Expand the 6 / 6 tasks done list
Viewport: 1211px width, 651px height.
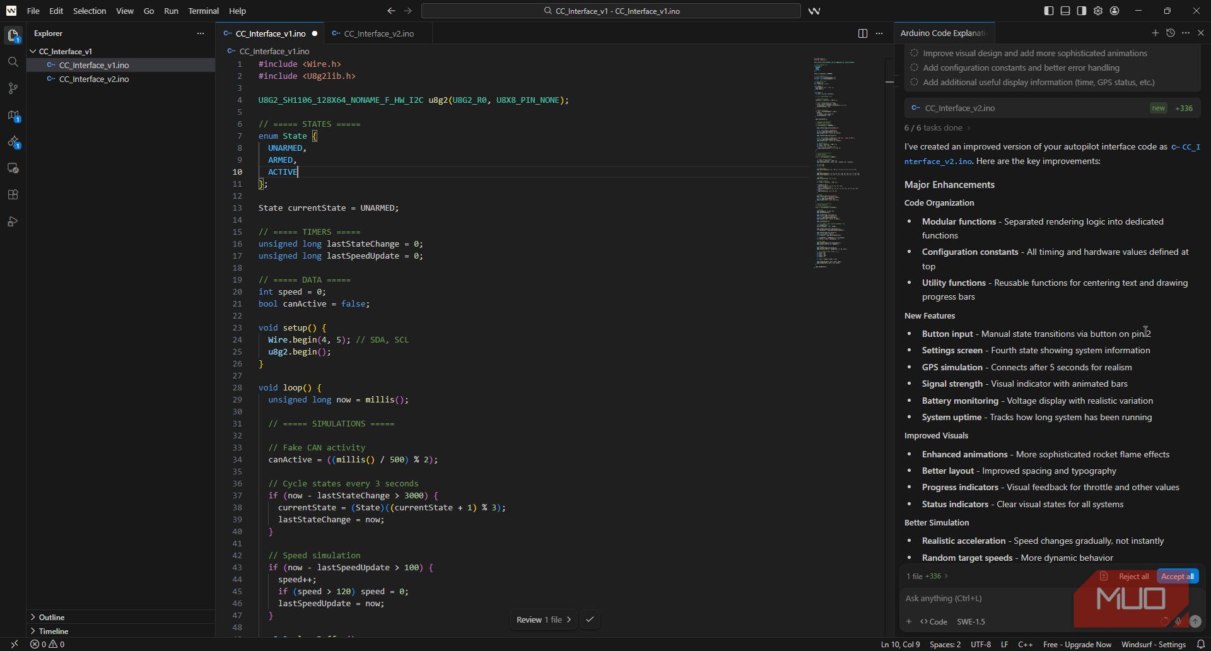[937, 127]
